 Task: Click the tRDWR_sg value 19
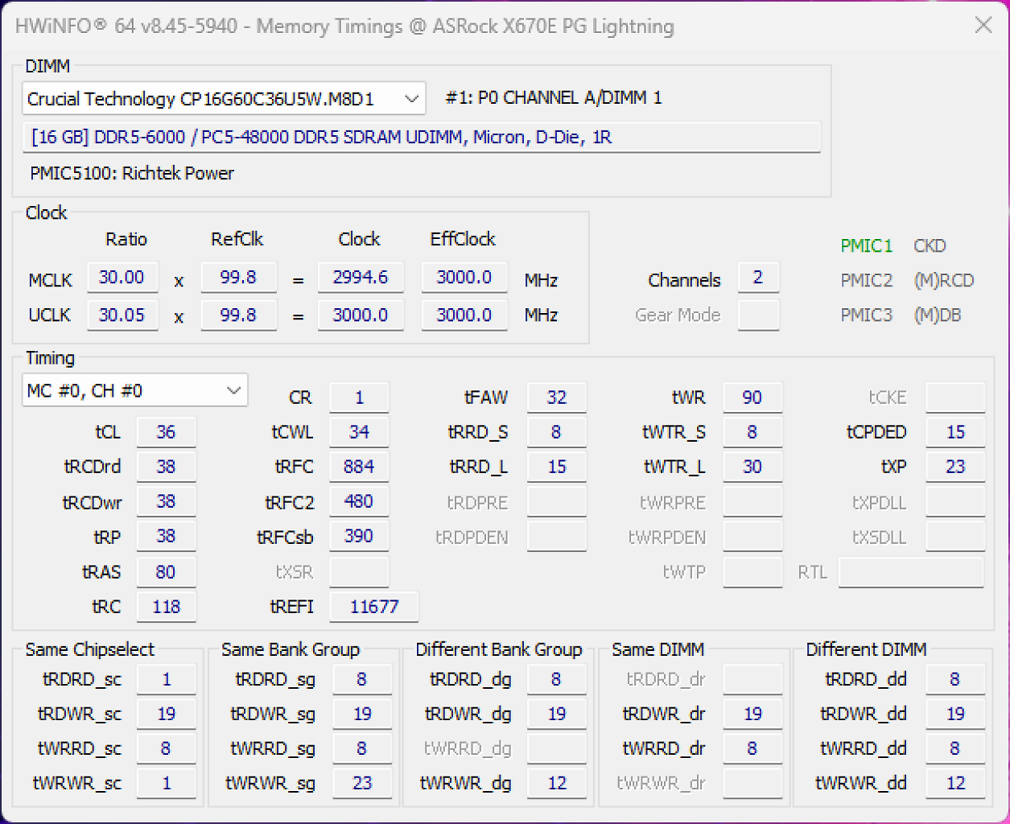362,714
